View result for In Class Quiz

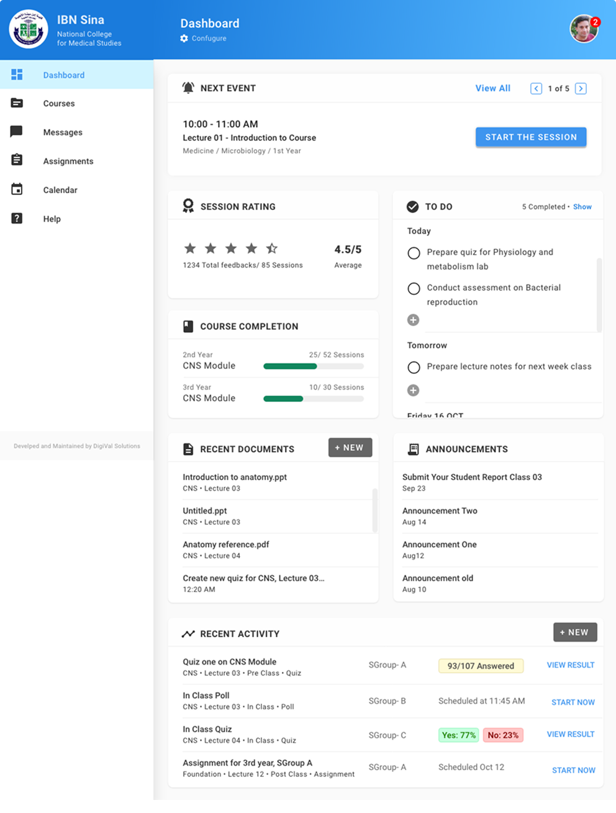571,734
